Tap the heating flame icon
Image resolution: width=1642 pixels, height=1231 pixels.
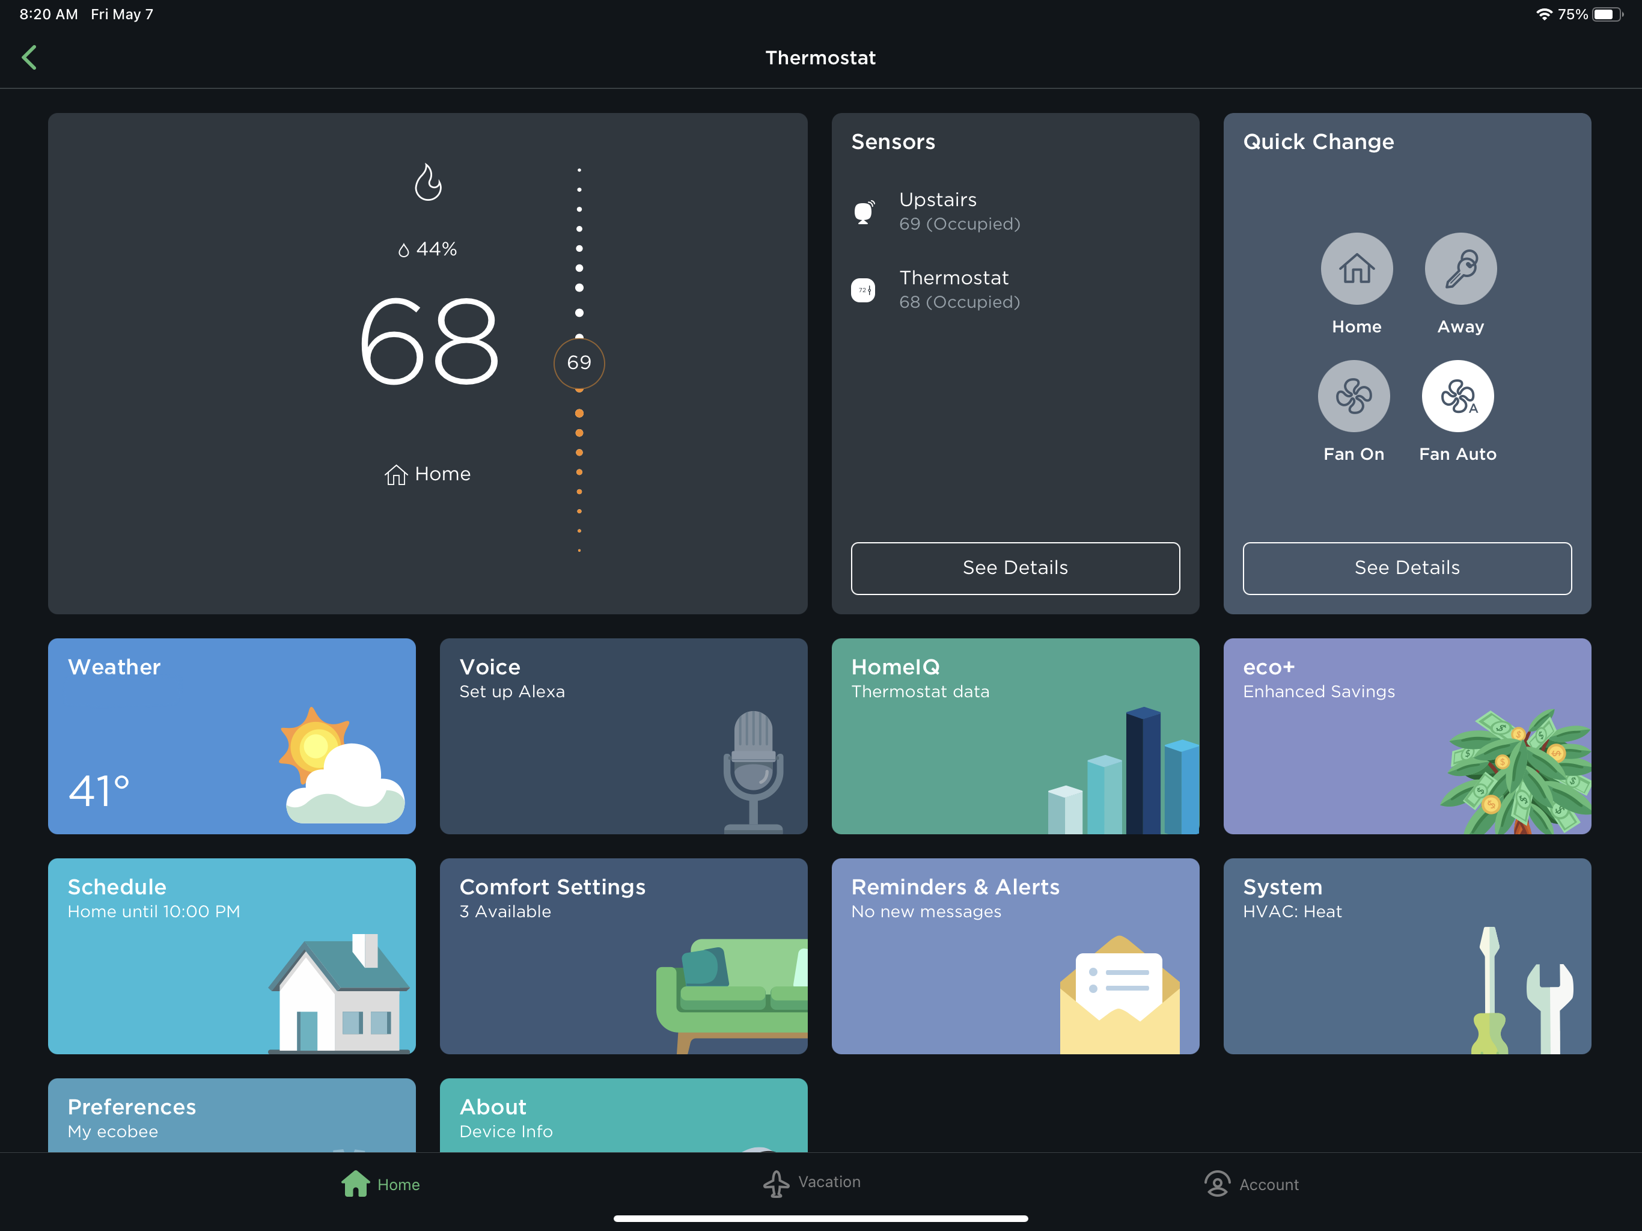[427, 183]
